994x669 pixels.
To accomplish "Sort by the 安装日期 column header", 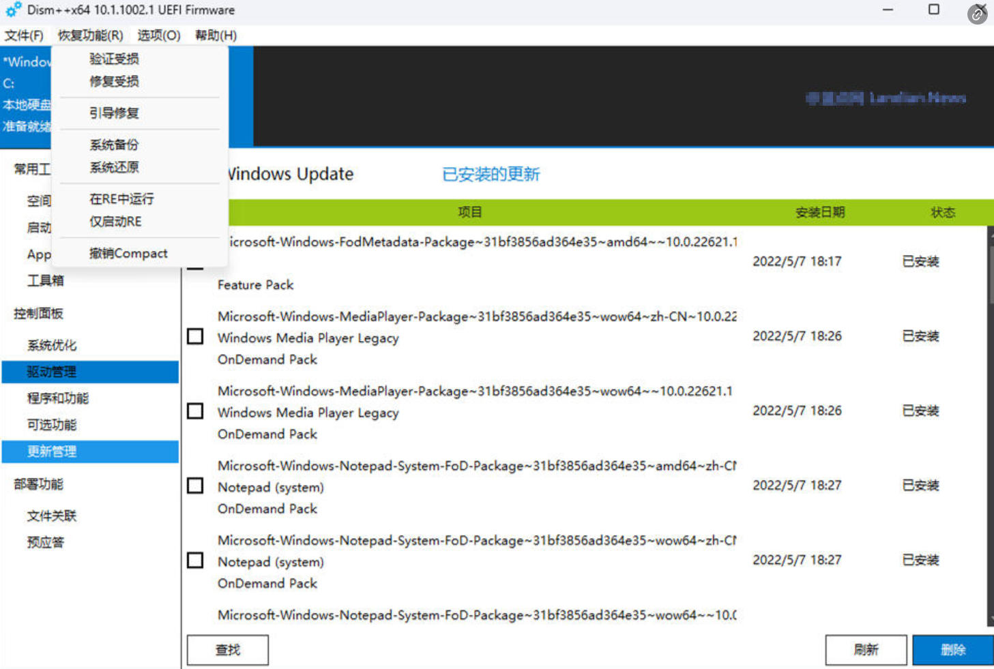I will (819, 213).
